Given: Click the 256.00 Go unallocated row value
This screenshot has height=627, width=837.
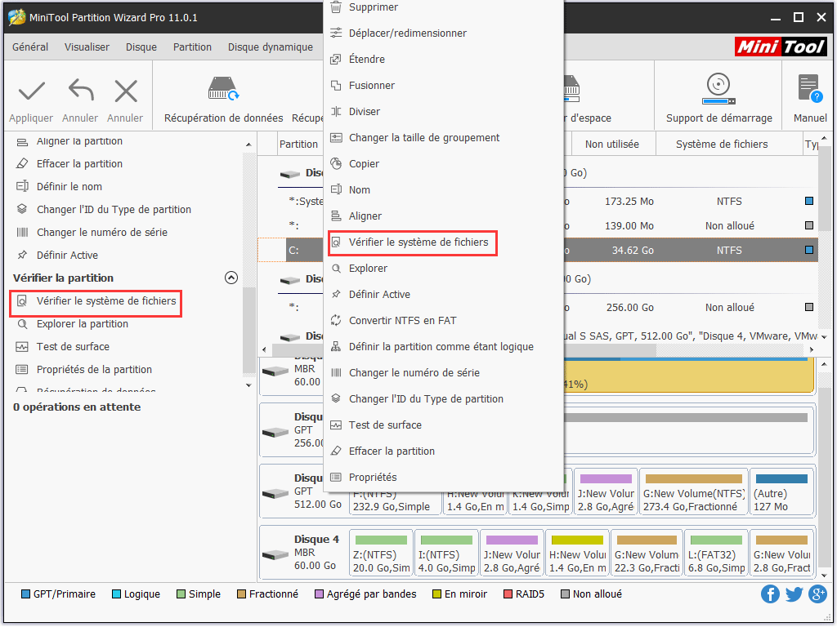Looking at the screenshot, I should click(630, 308).
